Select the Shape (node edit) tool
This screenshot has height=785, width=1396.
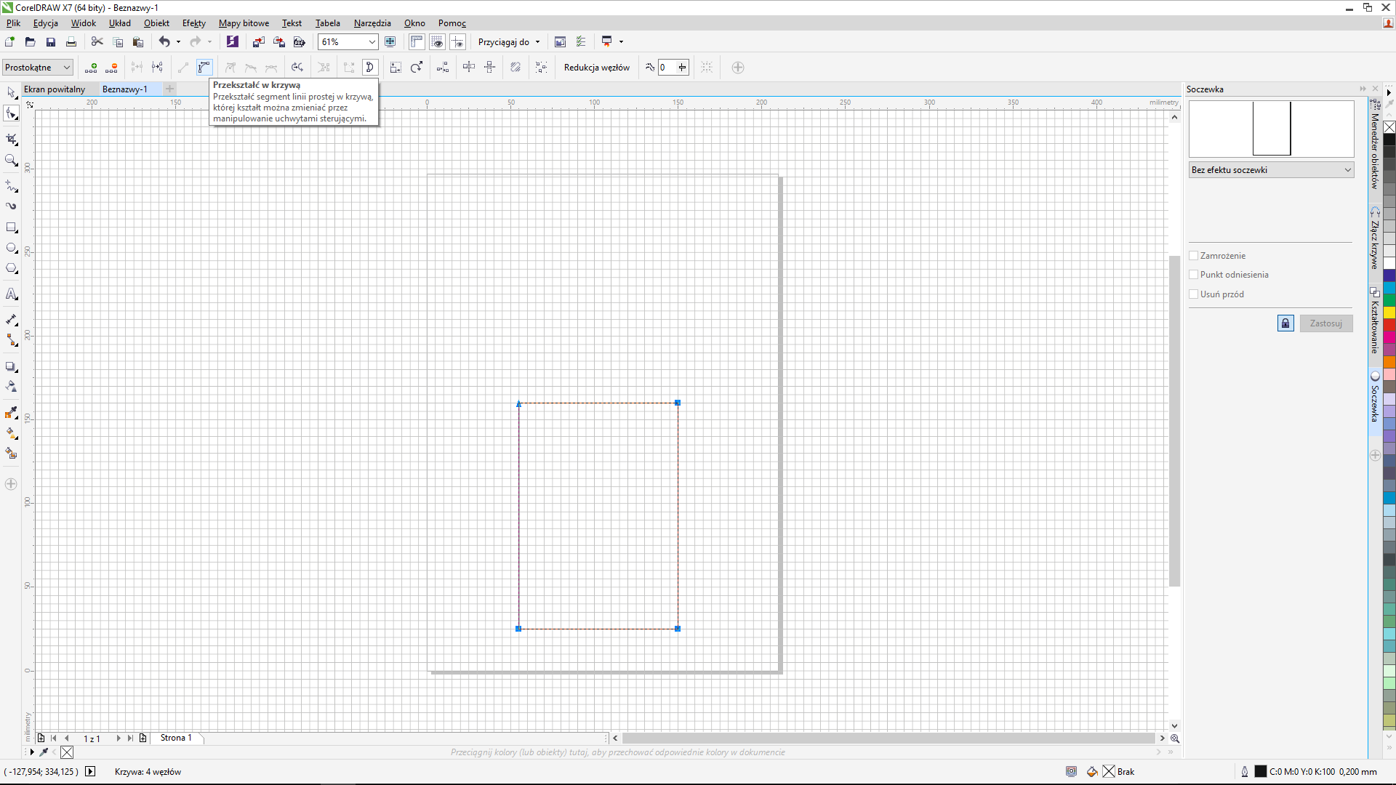click(x=12, y=114)
